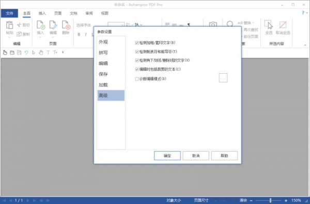Expand the Insert page (插入) dropdown arrow
The height and width of the screenshot is (204, 310).
pos(40,37)
